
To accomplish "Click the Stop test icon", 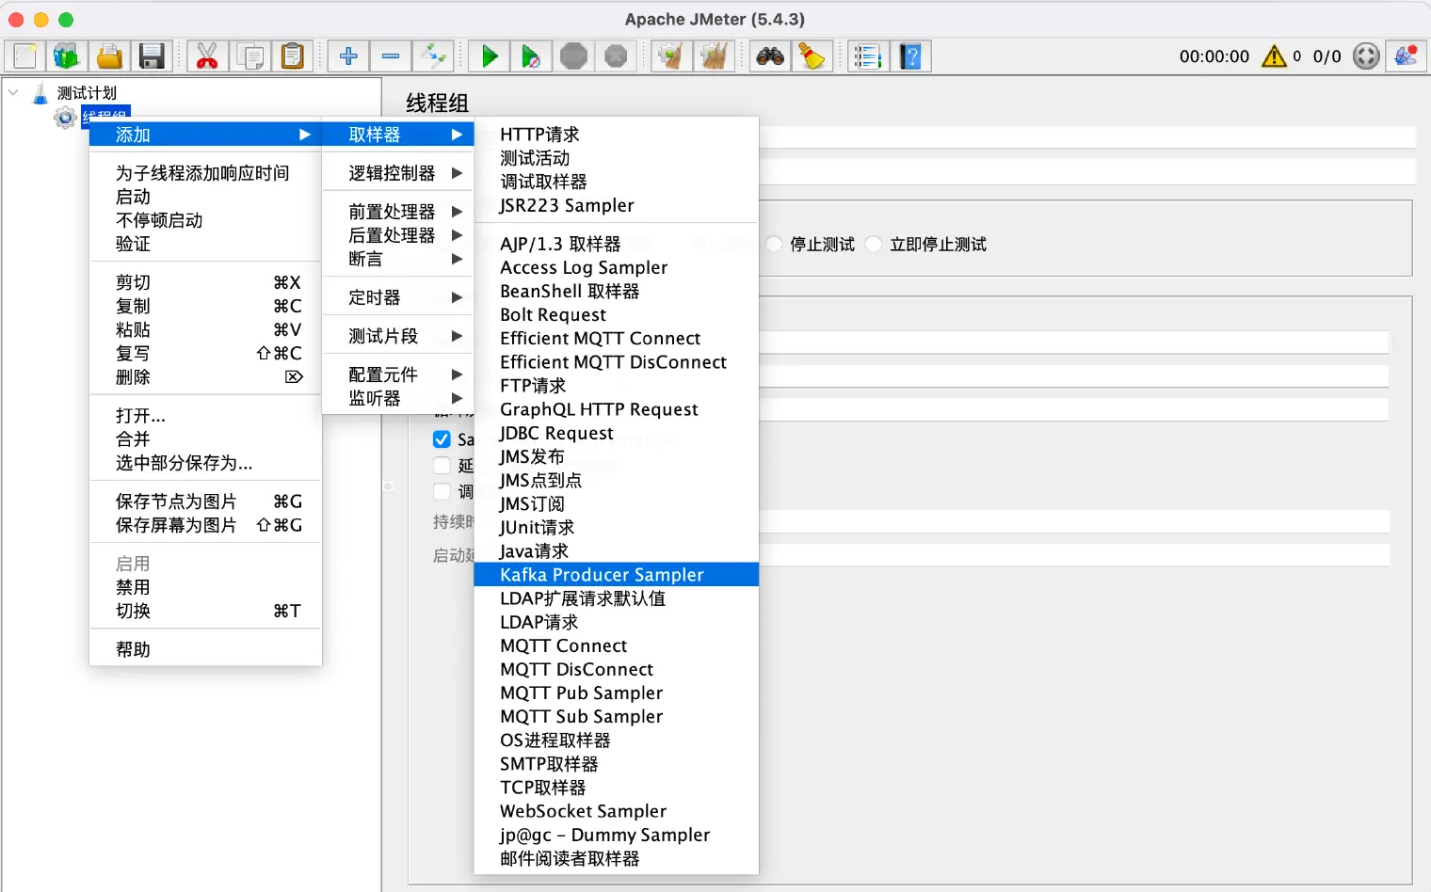I will point(573,56).
